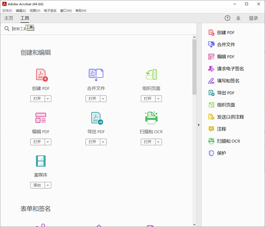Click the 编辑 PDF icon in main grid

point(41,118)
